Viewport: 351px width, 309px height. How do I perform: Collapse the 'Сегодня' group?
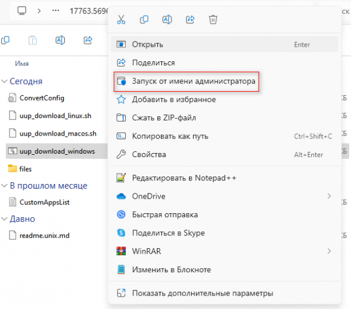pyautogui.click(x=4, y=81)
